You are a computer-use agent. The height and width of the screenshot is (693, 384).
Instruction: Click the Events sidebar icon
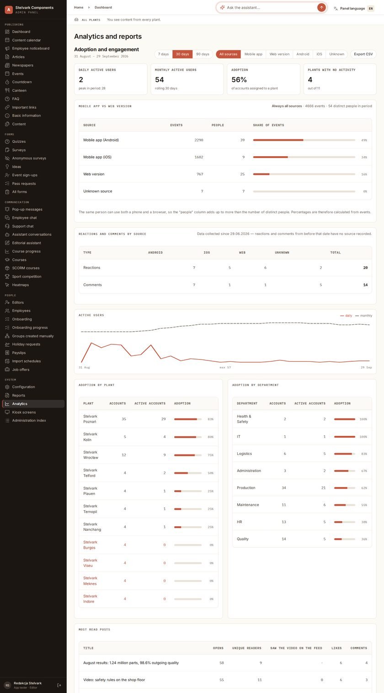coord(7,74)
